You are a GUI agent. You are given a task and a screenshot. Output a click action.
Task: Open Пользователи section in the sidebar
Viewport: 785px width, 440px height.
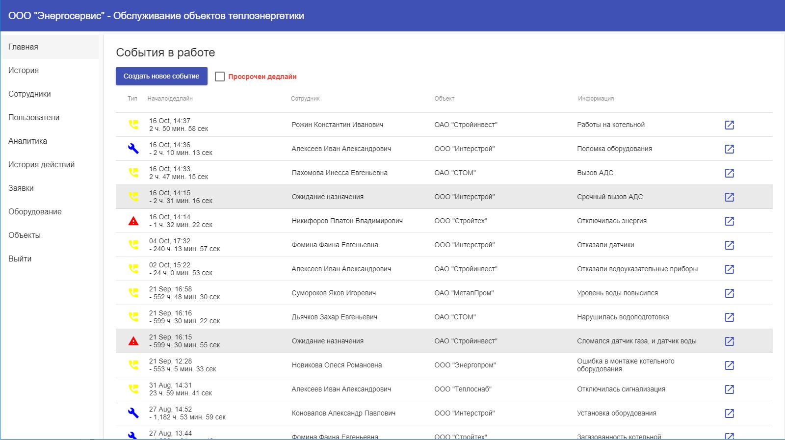[50, 118]
